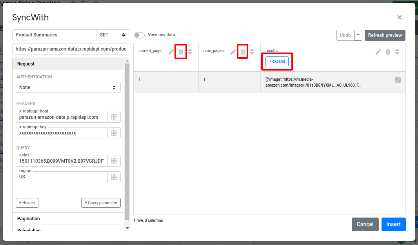Edit the num_pages column name

point(233,52)
